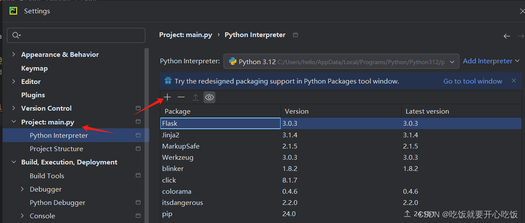Select Project Structure in the sidebar
The width and height of the screenshot is (525, 223).
pyautogui.click(x=56, y=149)
